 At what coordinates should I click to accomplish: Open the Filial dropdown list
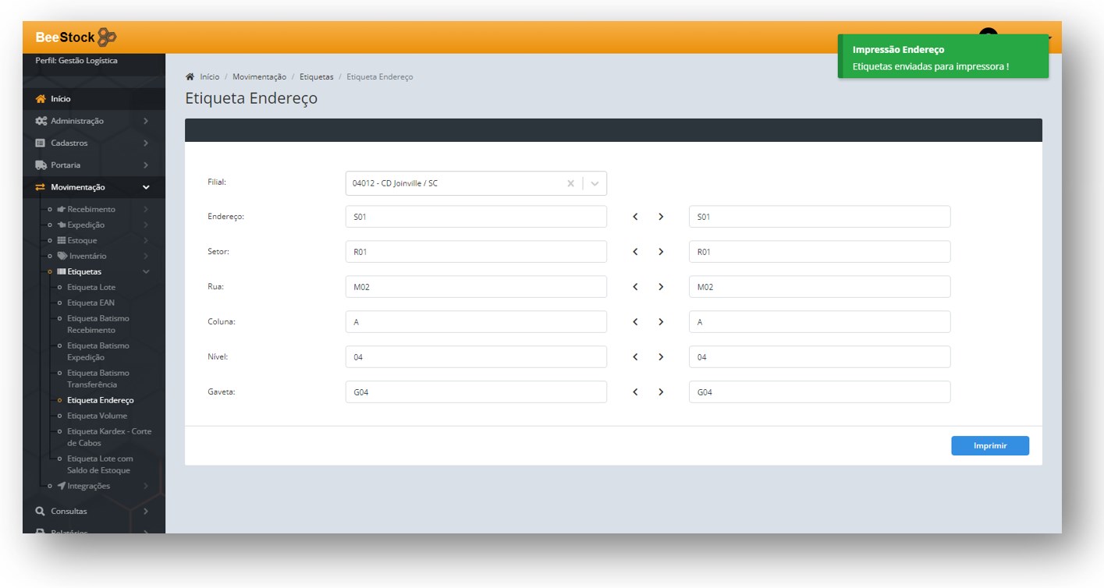[x=595, y=184]
